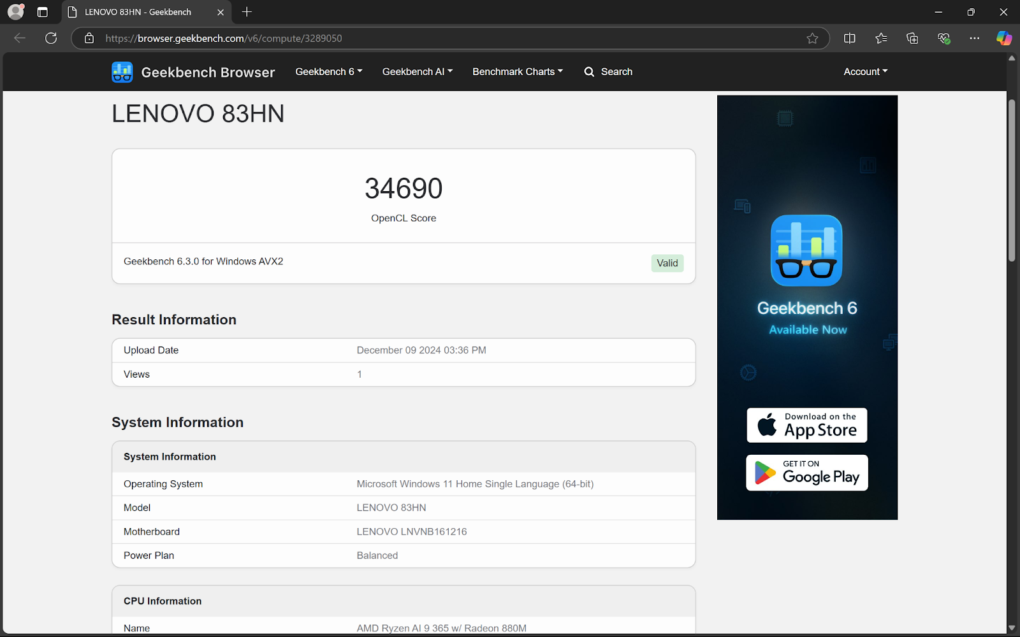Restore down the browser window
This screenshot has width=1020, height=637.
971,12
